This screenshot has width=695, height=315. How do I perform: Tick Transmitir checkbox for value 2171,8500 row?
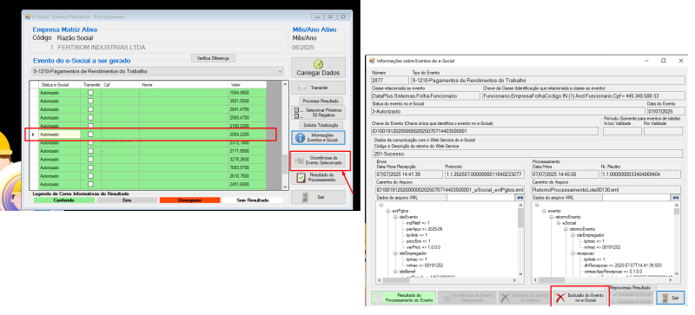[x=90, y=151]
